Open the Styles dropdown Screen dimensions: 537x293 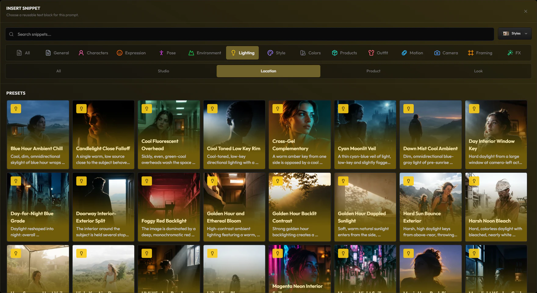[515, 34]
